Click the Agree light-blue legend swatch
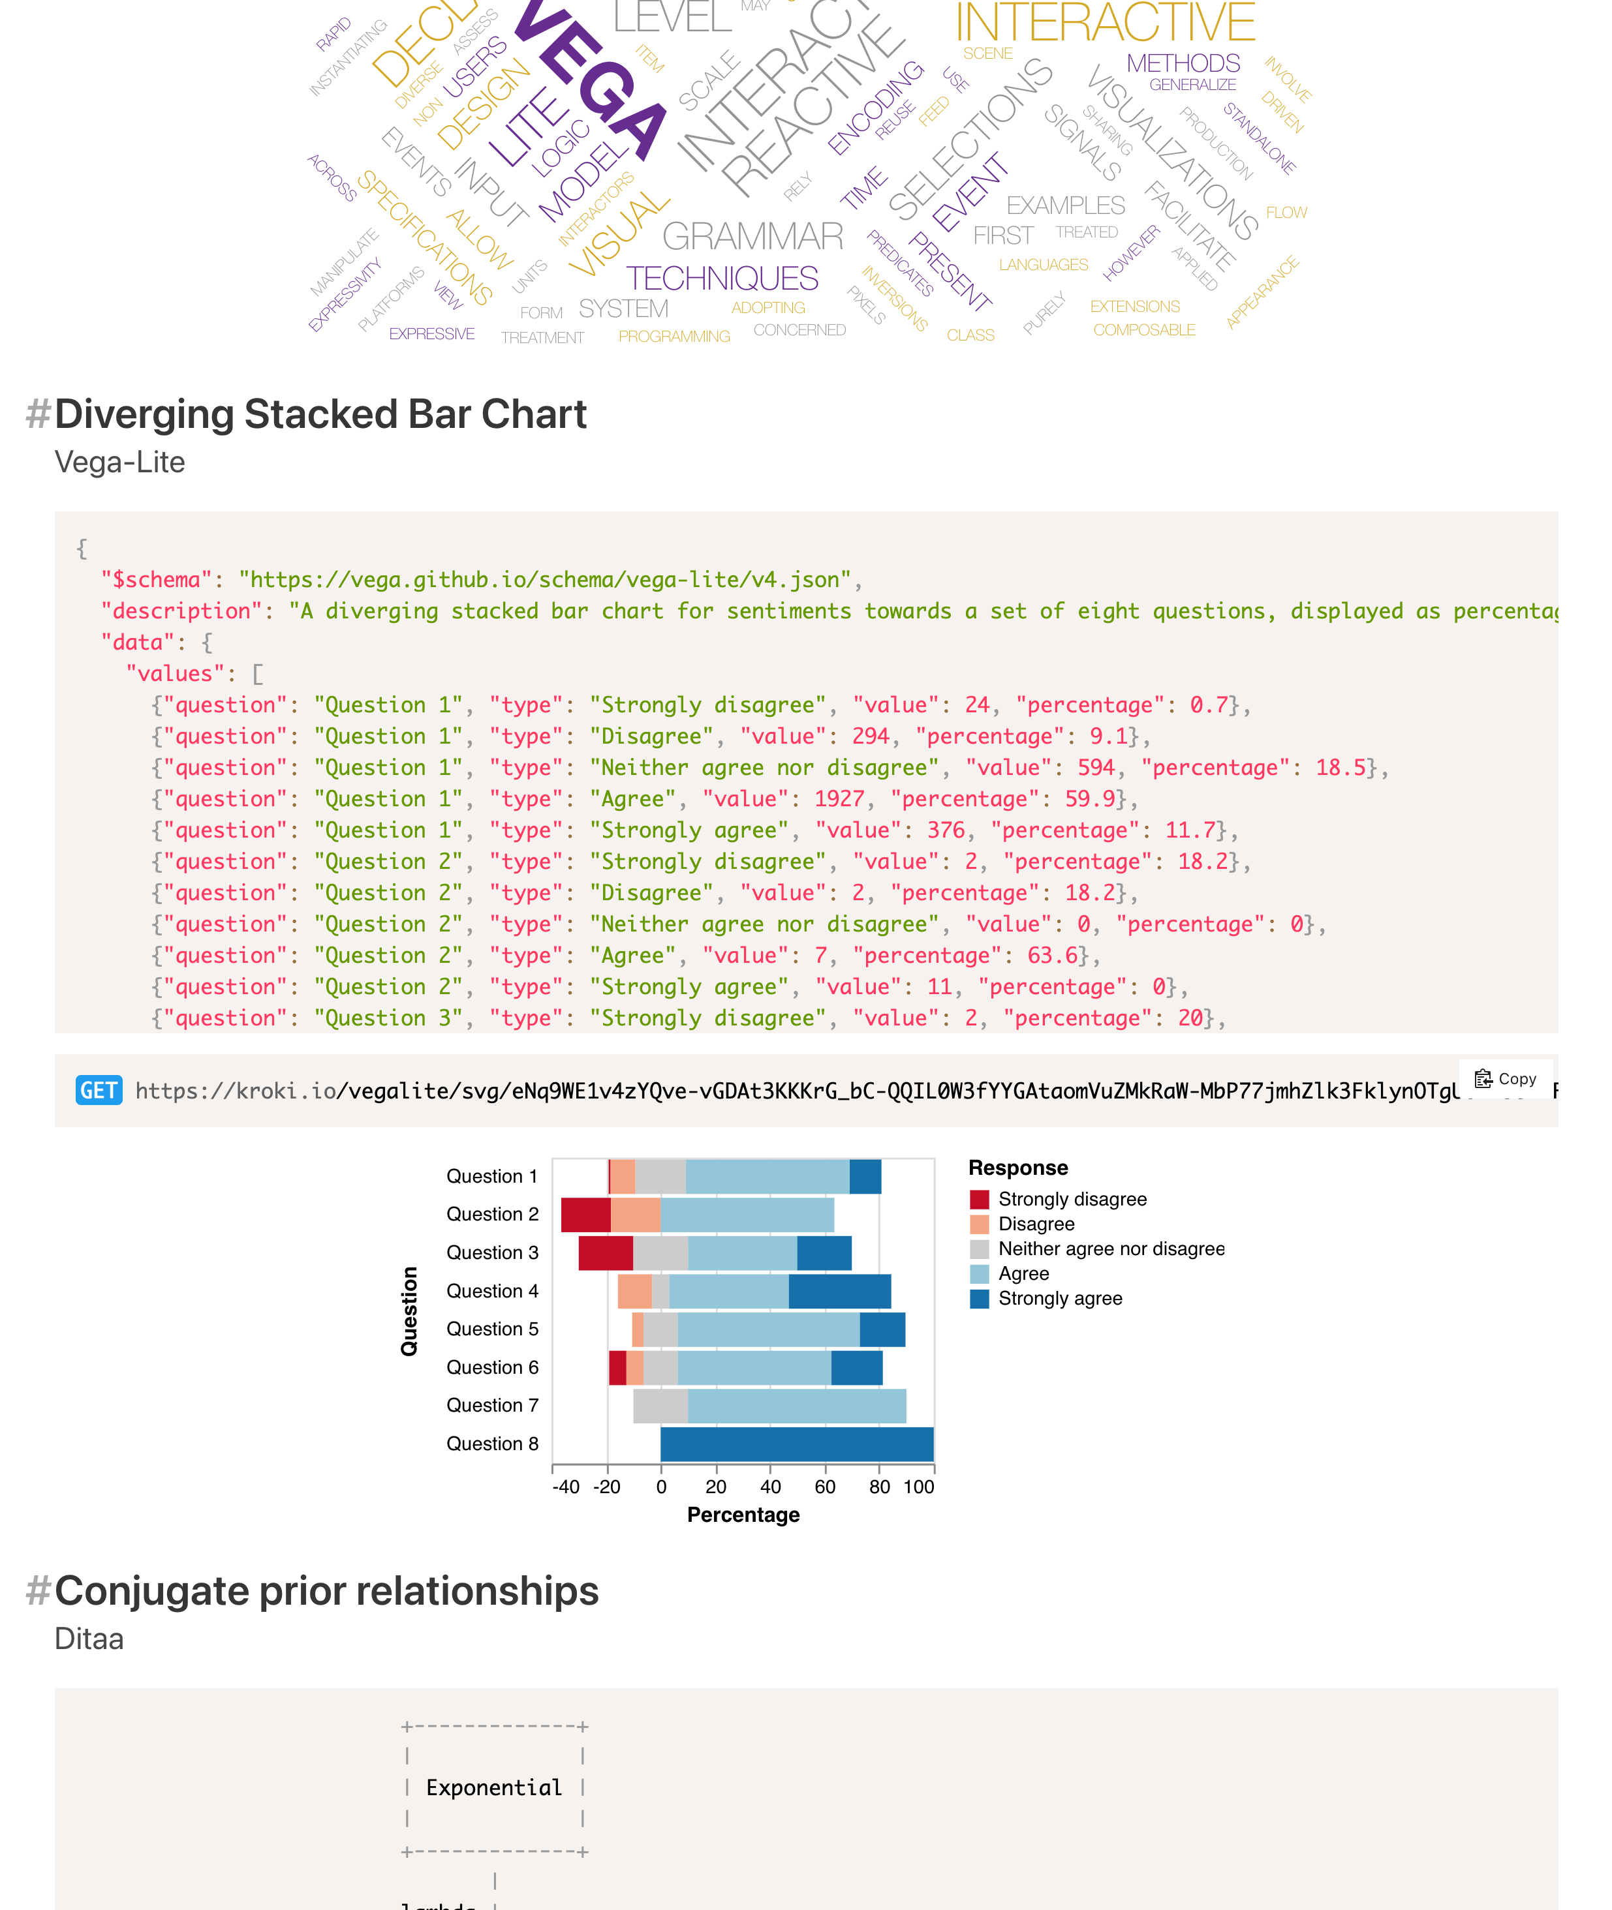This screenshot has width=1612, height=1910. point(980,1274)
